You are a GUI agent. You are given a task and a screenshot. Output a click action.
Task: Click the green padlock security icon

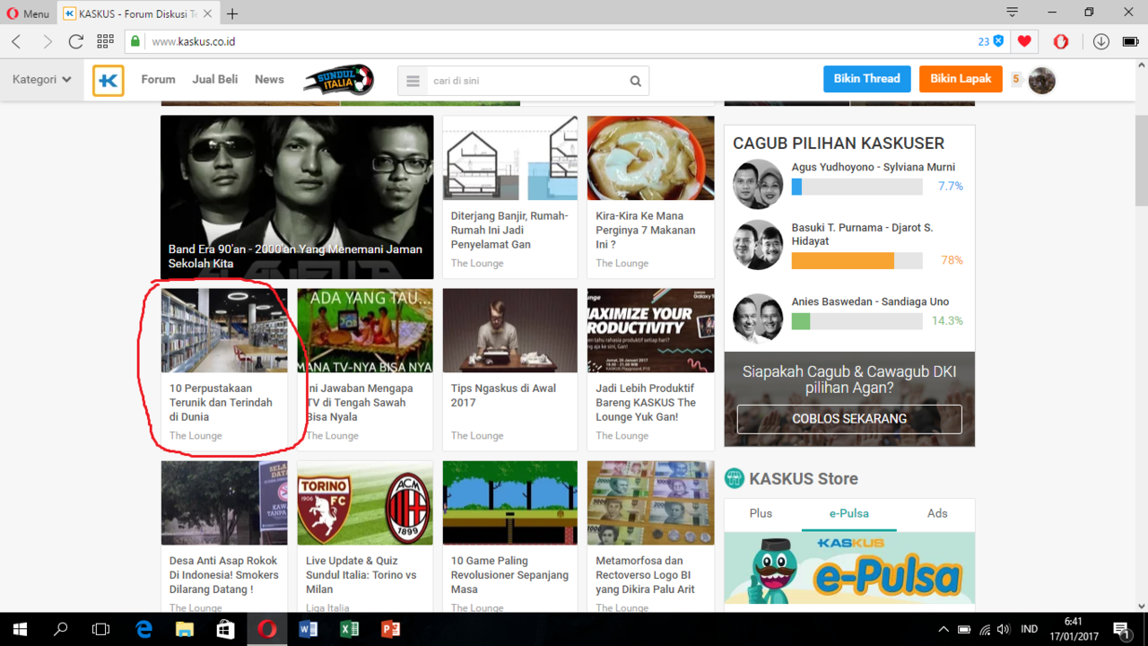(x=135, y=41)
